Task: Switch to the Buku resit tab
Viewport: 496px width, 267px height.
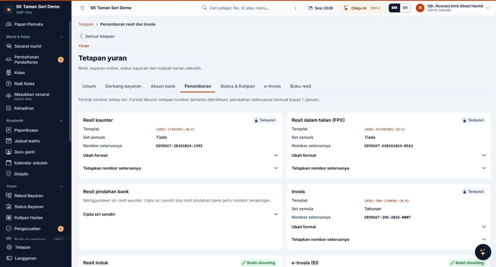Action: [x=301, y=86]
